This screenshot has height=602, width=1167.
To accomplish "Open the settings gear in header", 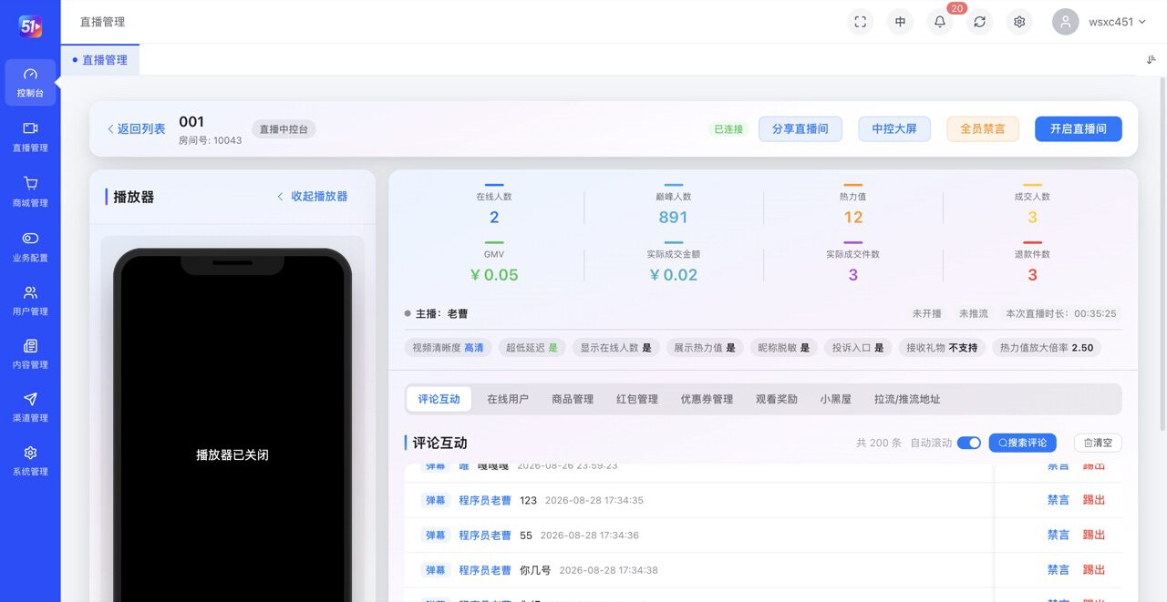I will [1019, 22].
